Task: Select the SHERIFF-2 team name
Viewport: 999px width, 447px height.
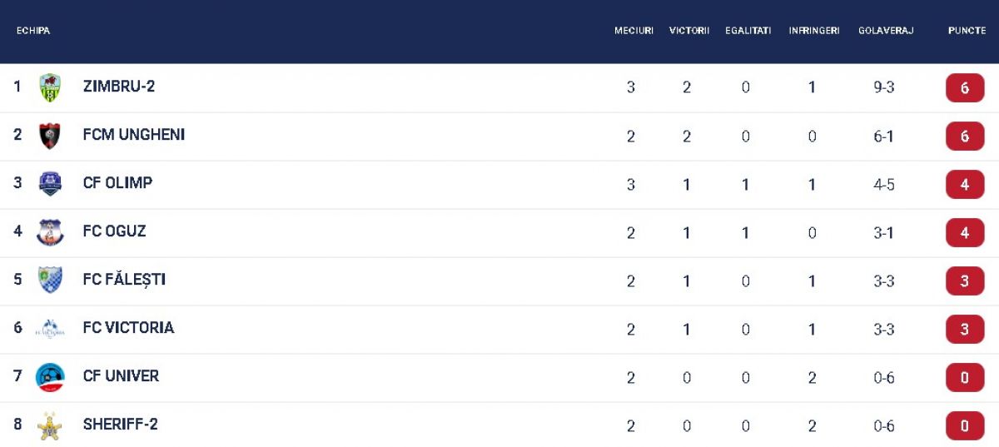Action: click(121, 424)
